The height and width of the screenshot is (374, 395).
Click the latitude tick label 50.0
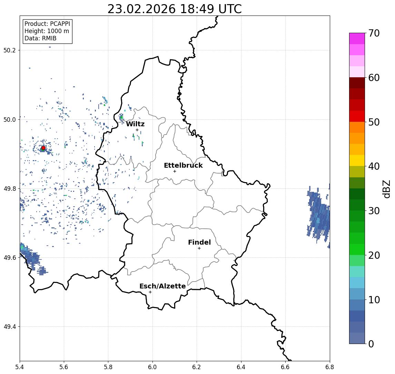point(10,119)
